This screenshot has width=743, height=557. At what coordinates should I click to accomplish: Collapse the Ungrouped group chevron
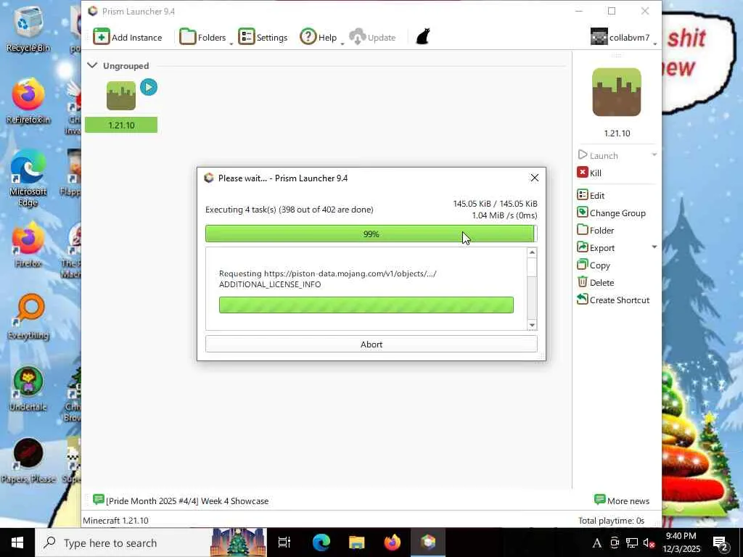92,65
